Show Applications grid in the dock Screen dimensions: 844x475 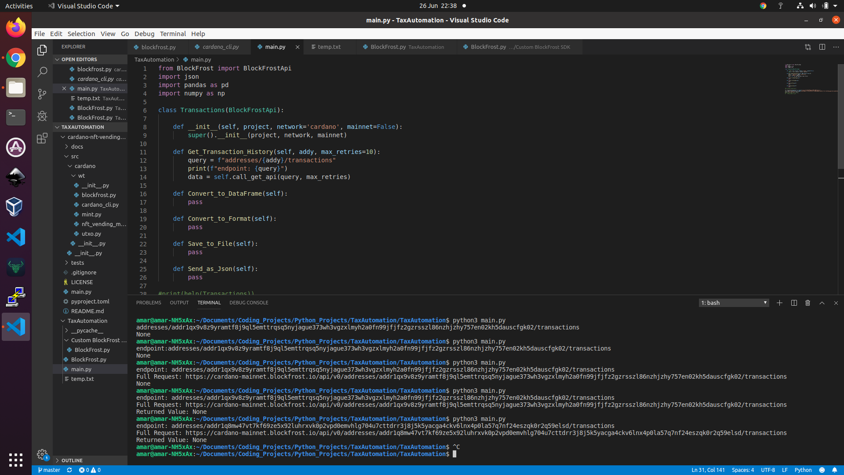tap(16, 460)
